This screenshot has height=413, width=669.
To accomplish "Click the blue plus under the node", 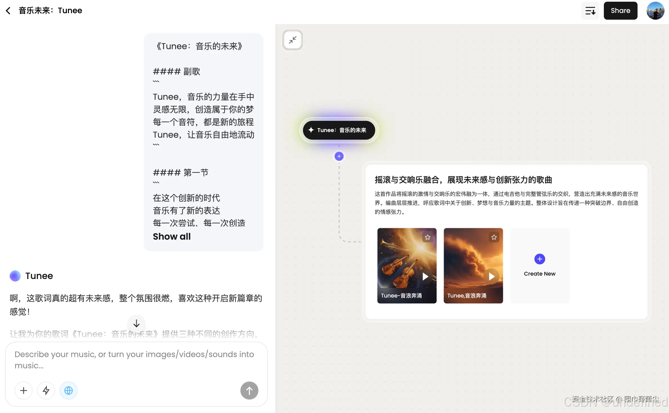I will (339, 156).
